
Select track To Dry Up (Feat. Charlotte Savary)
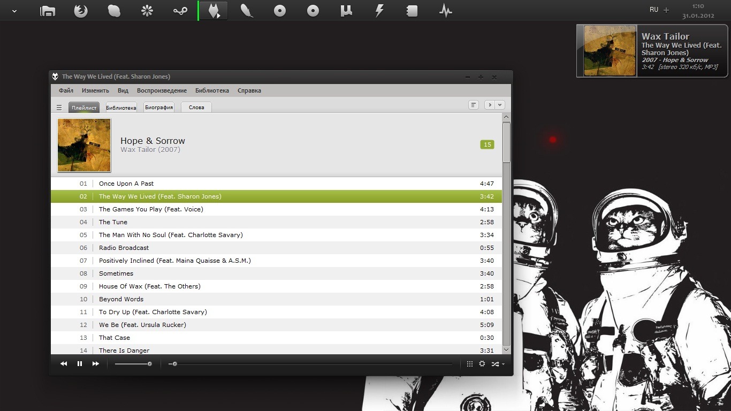click(276, 312)
